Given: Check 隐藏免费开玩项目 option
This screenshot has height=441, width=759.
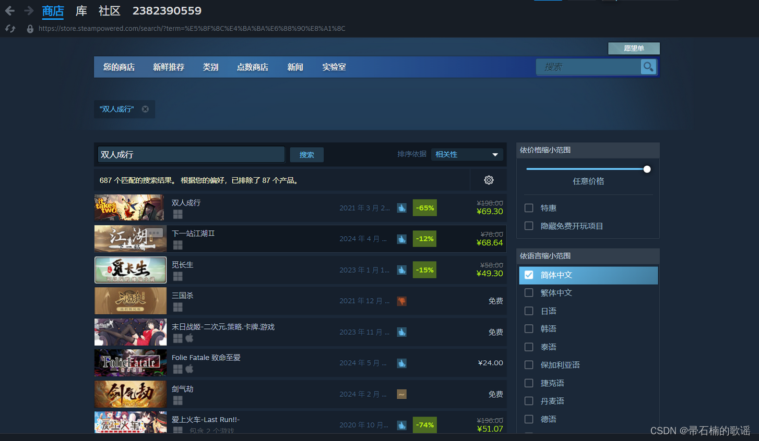Looking at the screenshot, I should (x=529, y=226).
